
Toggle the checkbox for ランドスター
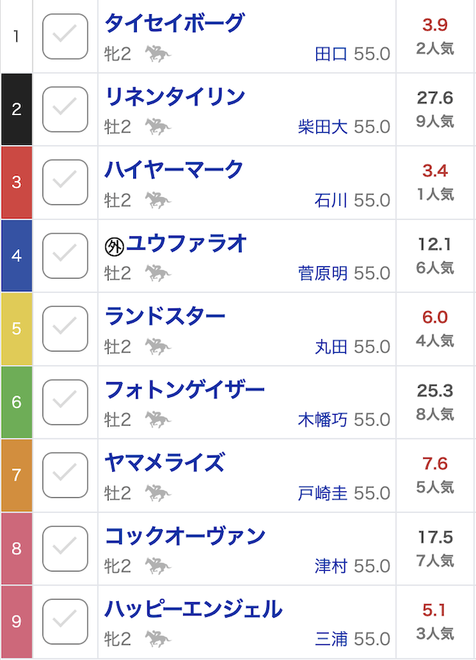[65, 329]
